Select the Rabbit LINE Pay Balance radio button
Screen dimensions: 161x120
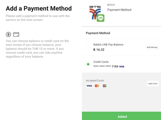point(88,47)
